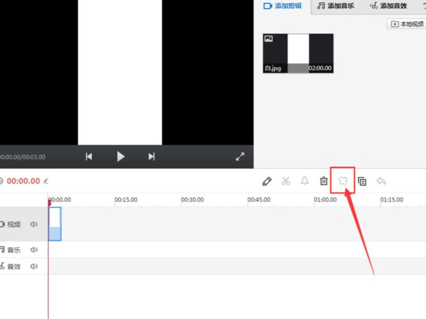Click the 本地视频 button
This screenshot has width=426, height=319.
pos(407,24)
